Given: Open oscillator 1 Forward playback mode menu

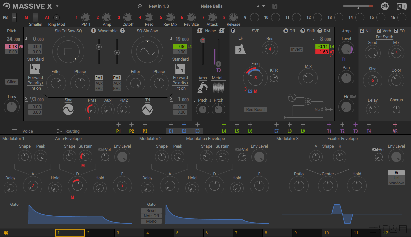Looking at the screenshot, I should (36, 78).
